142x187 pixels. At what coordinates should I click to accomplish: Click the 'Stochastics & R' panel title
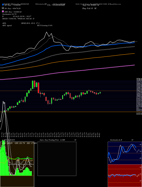coord(116,140)
